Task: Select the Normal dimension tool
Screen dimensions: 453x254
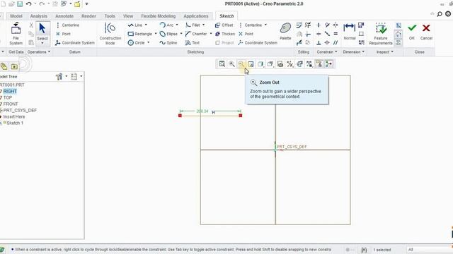Action: (349, 32)
